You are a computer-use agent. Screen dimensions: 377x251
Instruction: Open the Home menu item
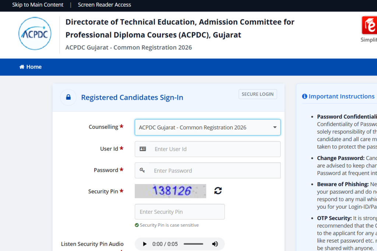click(31, 67)
